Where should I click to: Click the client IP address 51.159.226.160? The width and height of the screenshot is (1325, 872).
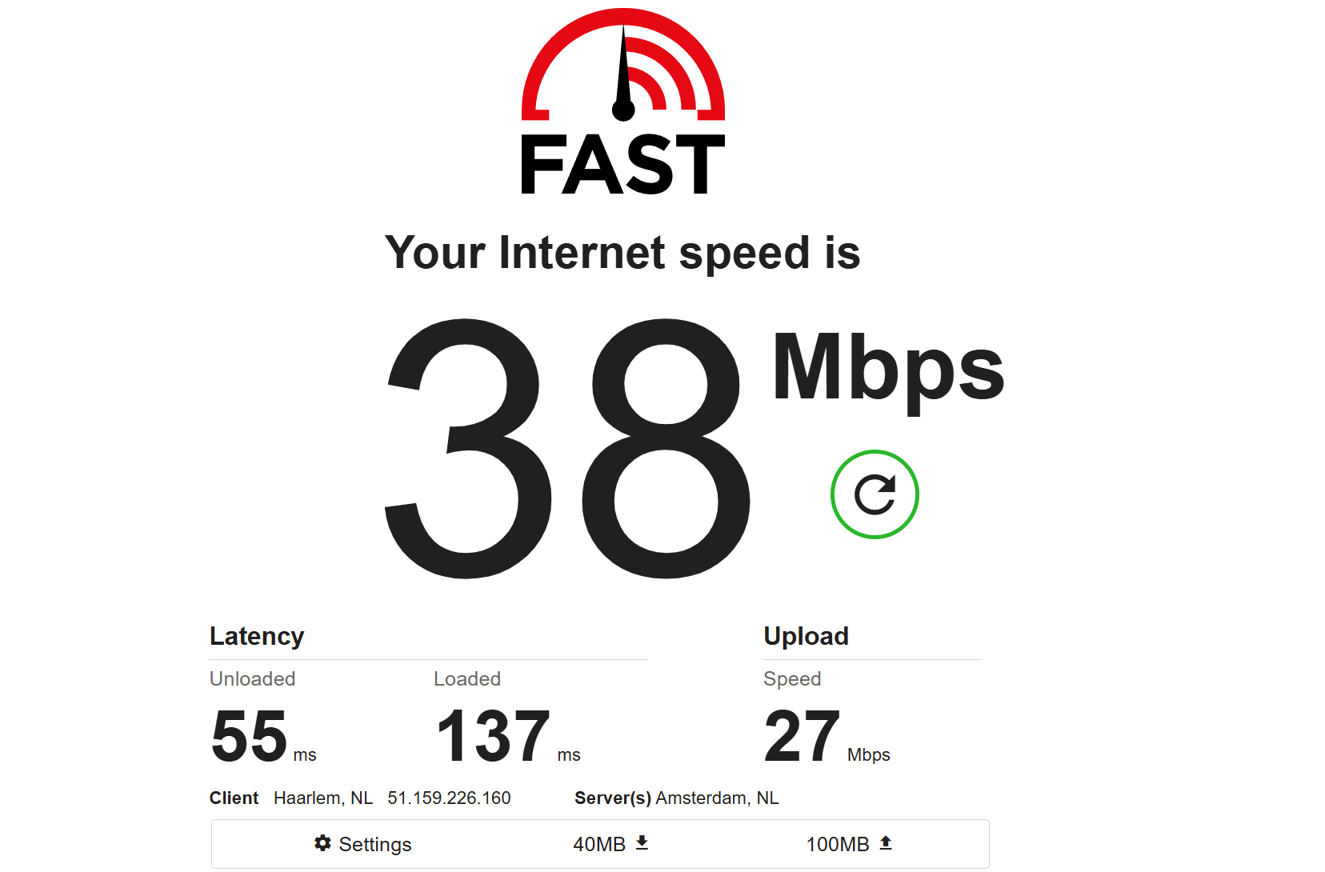tap(449, 798)
